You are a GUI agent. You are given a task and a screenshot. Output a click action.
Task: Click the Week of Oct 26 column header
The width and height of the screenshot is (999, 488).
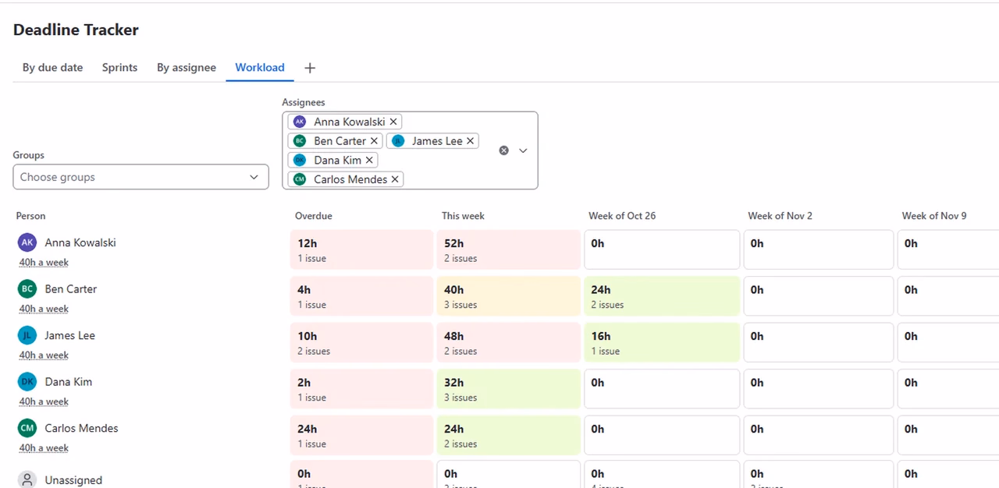click(x=622, y=216)
